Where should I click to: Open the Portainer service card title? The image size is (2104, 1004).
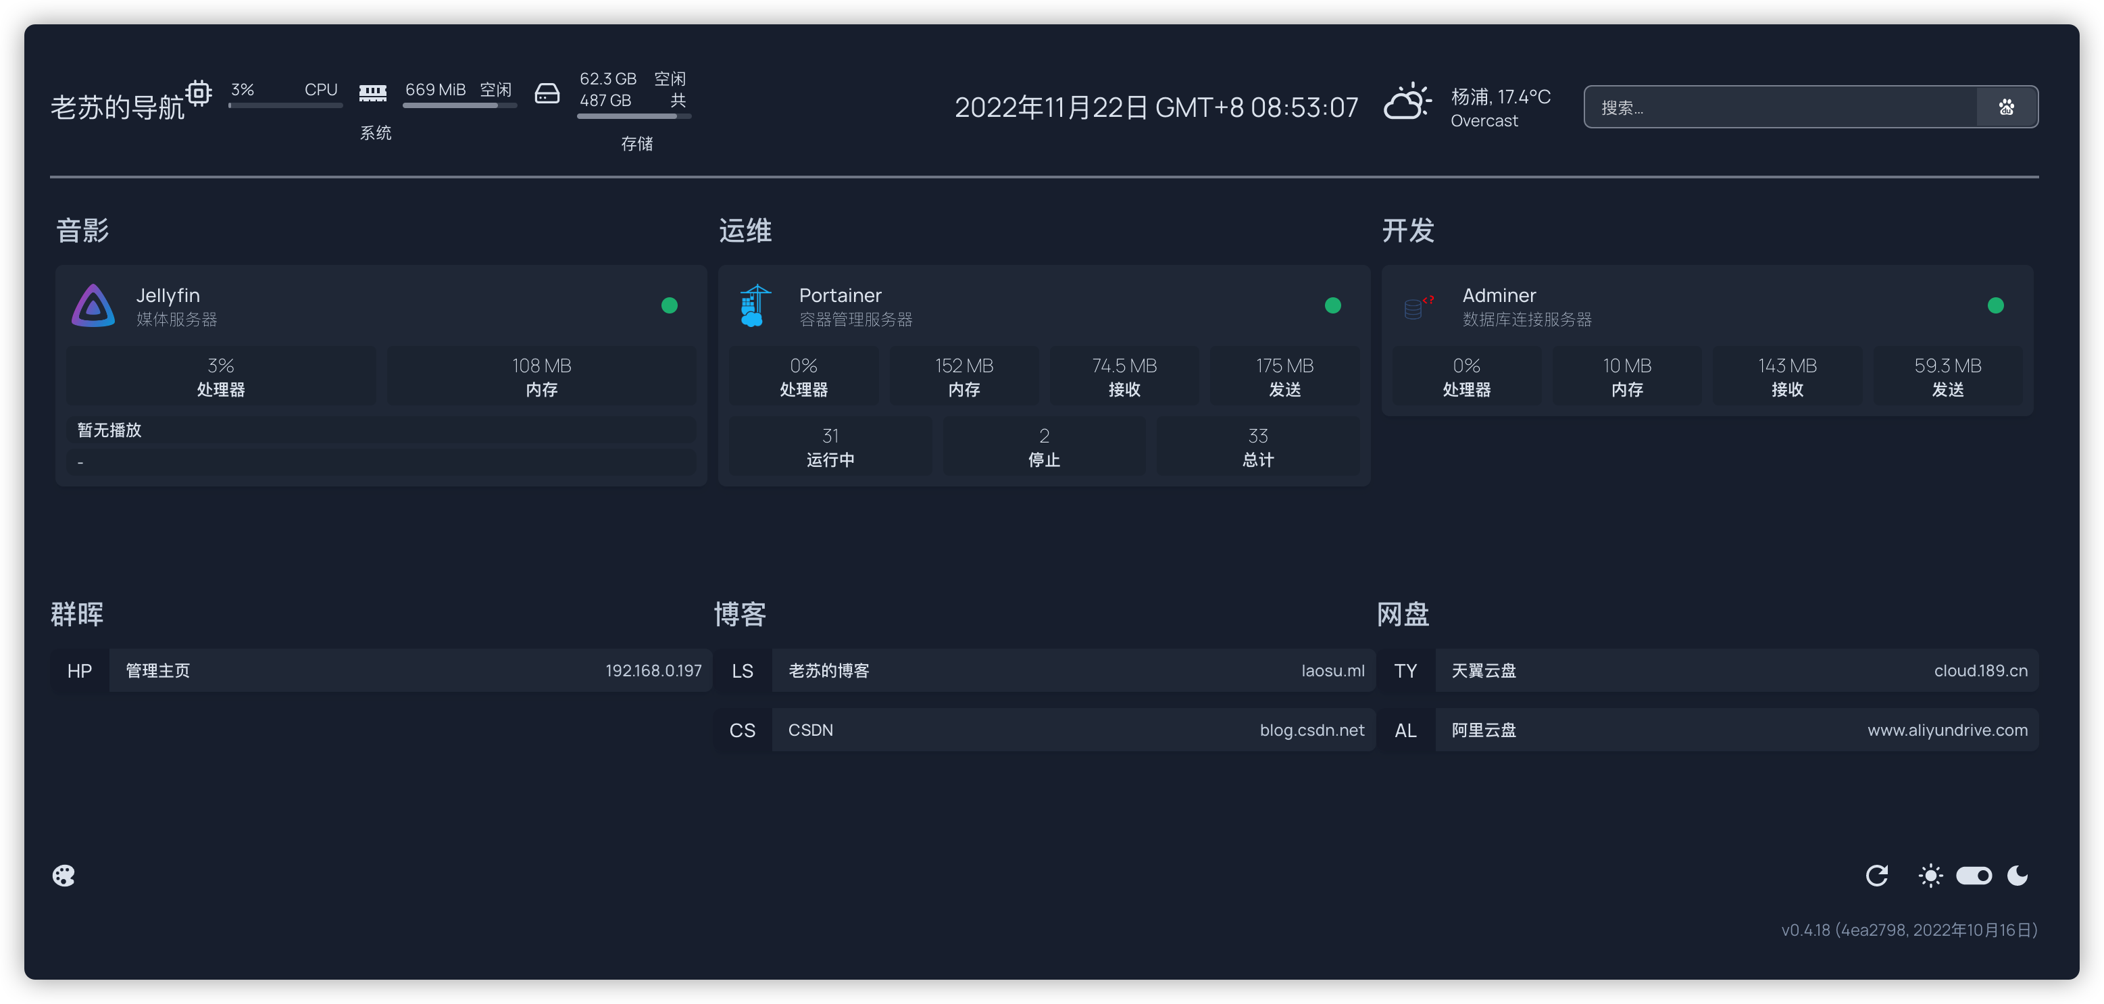pos(840,295)
